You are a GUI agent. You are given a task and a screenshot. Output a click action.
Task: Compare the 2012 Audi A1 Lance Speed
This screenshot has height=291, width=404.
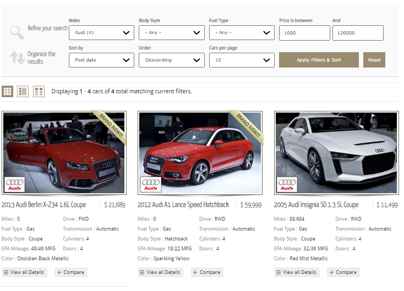tap(207, 272)
